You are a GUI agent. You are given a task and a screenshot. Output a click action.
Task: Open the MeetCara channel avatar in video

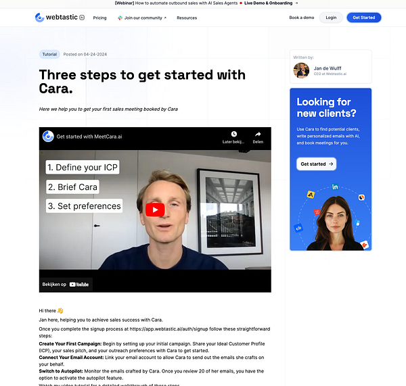48,137
